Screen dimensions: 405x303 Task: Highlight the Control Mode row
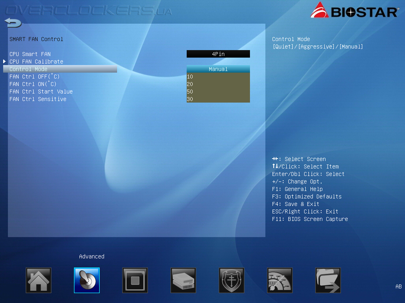click(x=60, y=69)
